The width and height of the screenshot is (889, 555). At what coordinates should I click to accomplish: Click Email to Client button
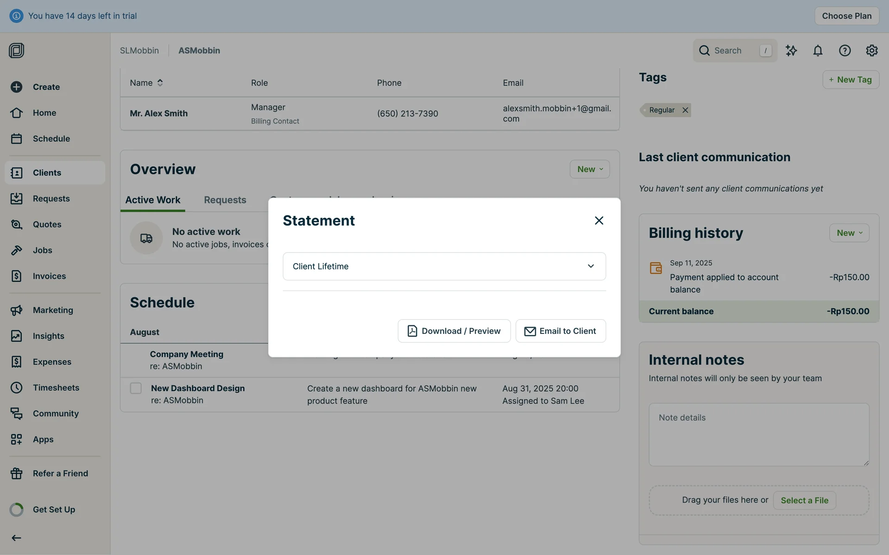point(560,331)
